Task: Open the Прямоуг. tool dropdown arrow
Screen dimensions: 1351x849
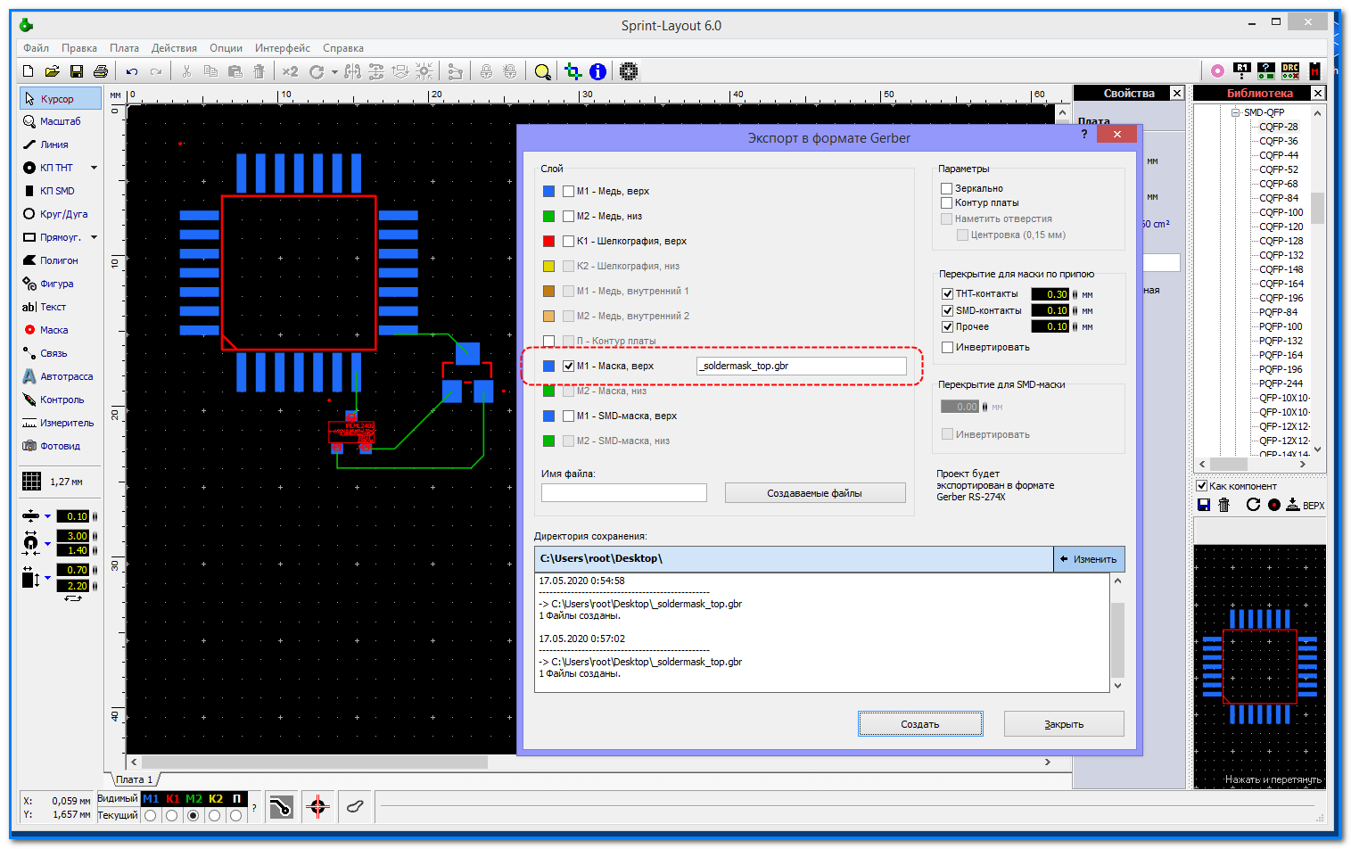Action: coord(94,237)
